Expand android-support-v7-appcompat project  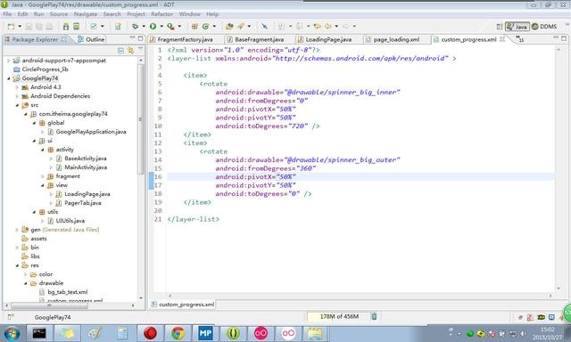[x=8, y=61]
